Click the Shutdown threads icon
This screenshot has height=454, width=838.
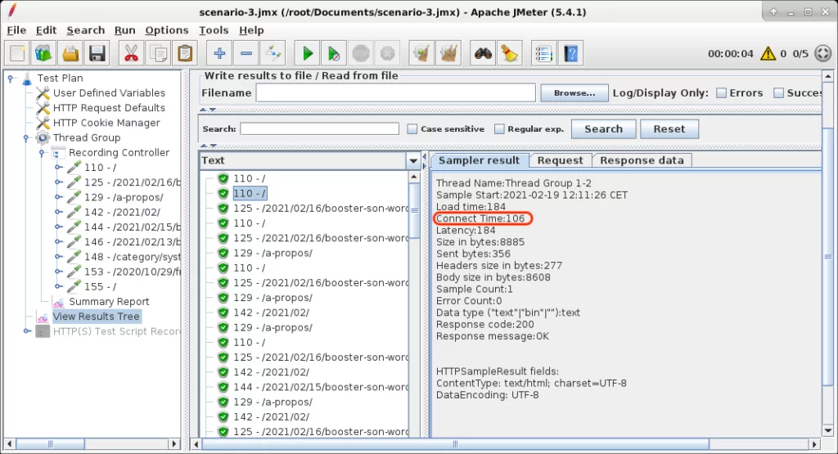[x=387, y=53]
